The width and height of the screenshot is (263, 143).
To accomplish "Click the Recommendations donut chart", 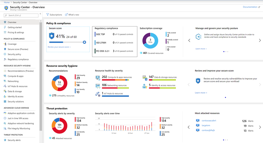I will [59, 83].
